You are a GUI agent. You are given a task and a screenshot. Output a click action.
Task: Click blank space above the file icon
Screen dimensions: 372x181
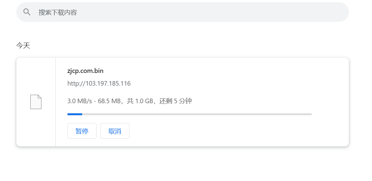pos(36,76)
